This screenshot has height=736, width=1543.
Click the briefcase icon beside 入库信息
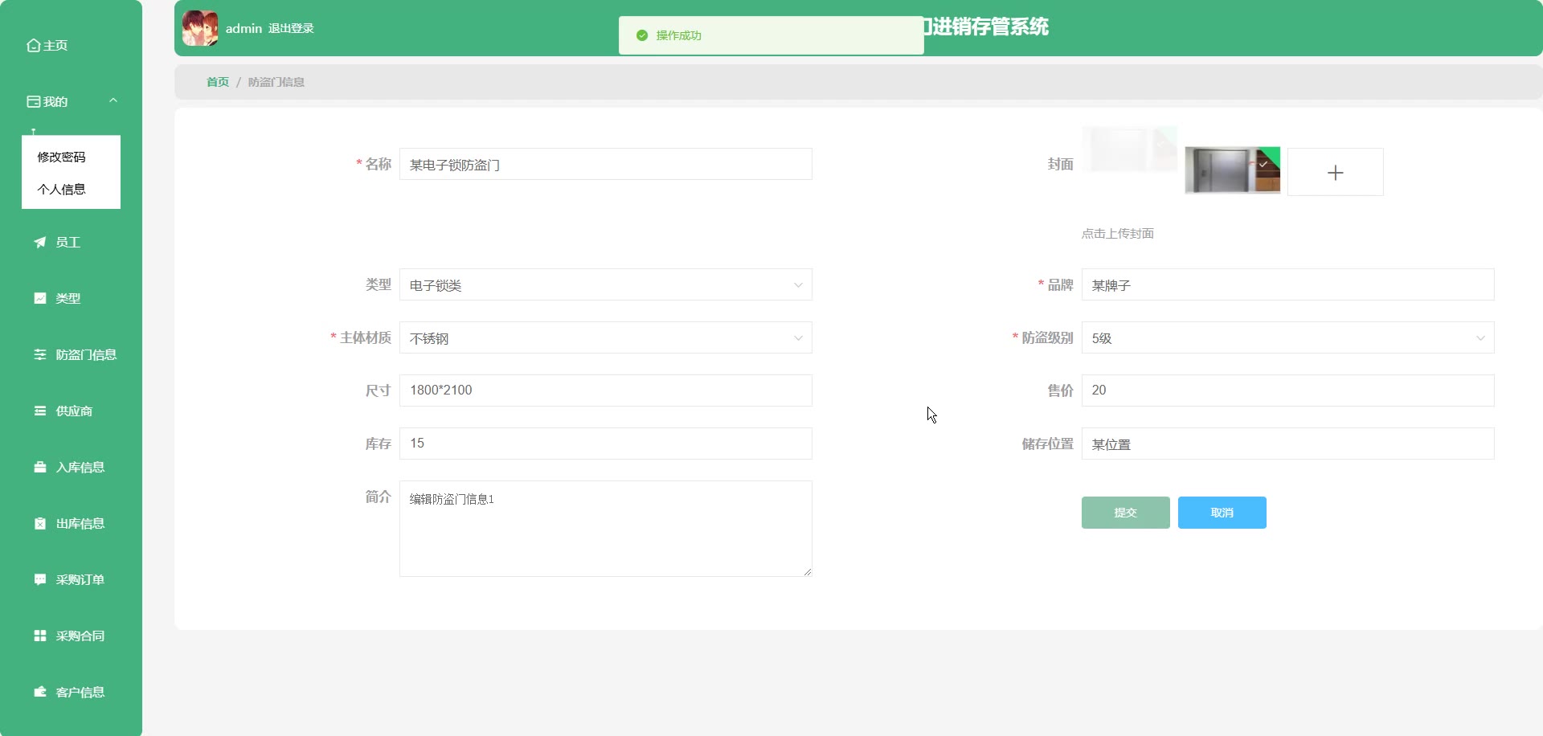click(x=40, y=467)
